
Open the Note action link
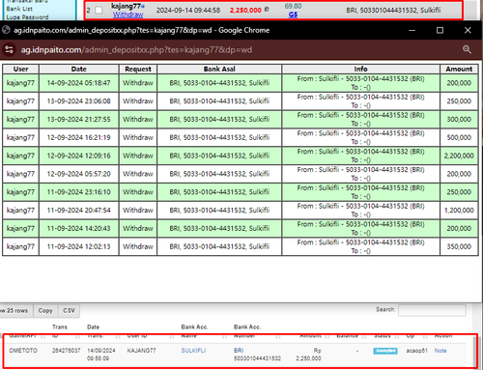pos(440,351)
